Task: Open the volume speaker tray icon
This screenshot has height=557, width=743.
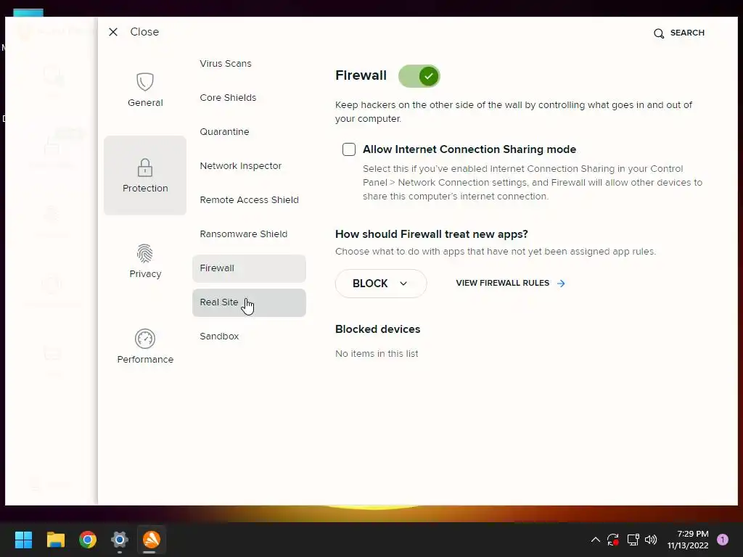Action: [651, 540]
